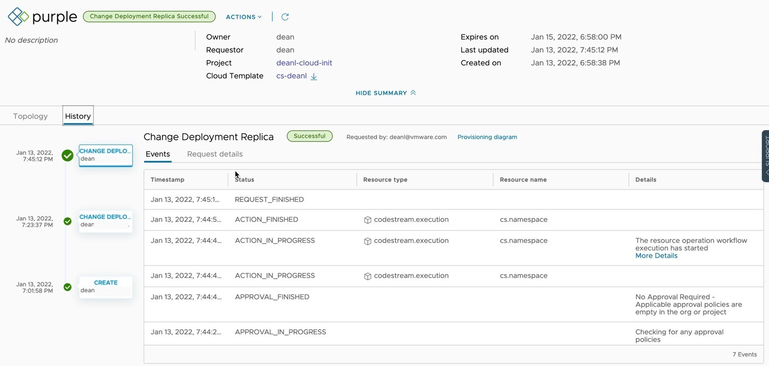Click the cube icon beside 'More Details' row
This screenshot has width=769, height=366.
click(x=368, y=241)
